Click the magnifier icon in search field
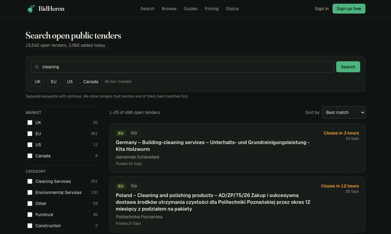Viewport: 391px width, 234px height. point(37,67)
